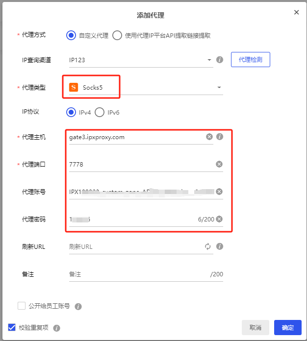
Task: Clear the 代理账号 field with its X icon
Action: pos(219,192)
